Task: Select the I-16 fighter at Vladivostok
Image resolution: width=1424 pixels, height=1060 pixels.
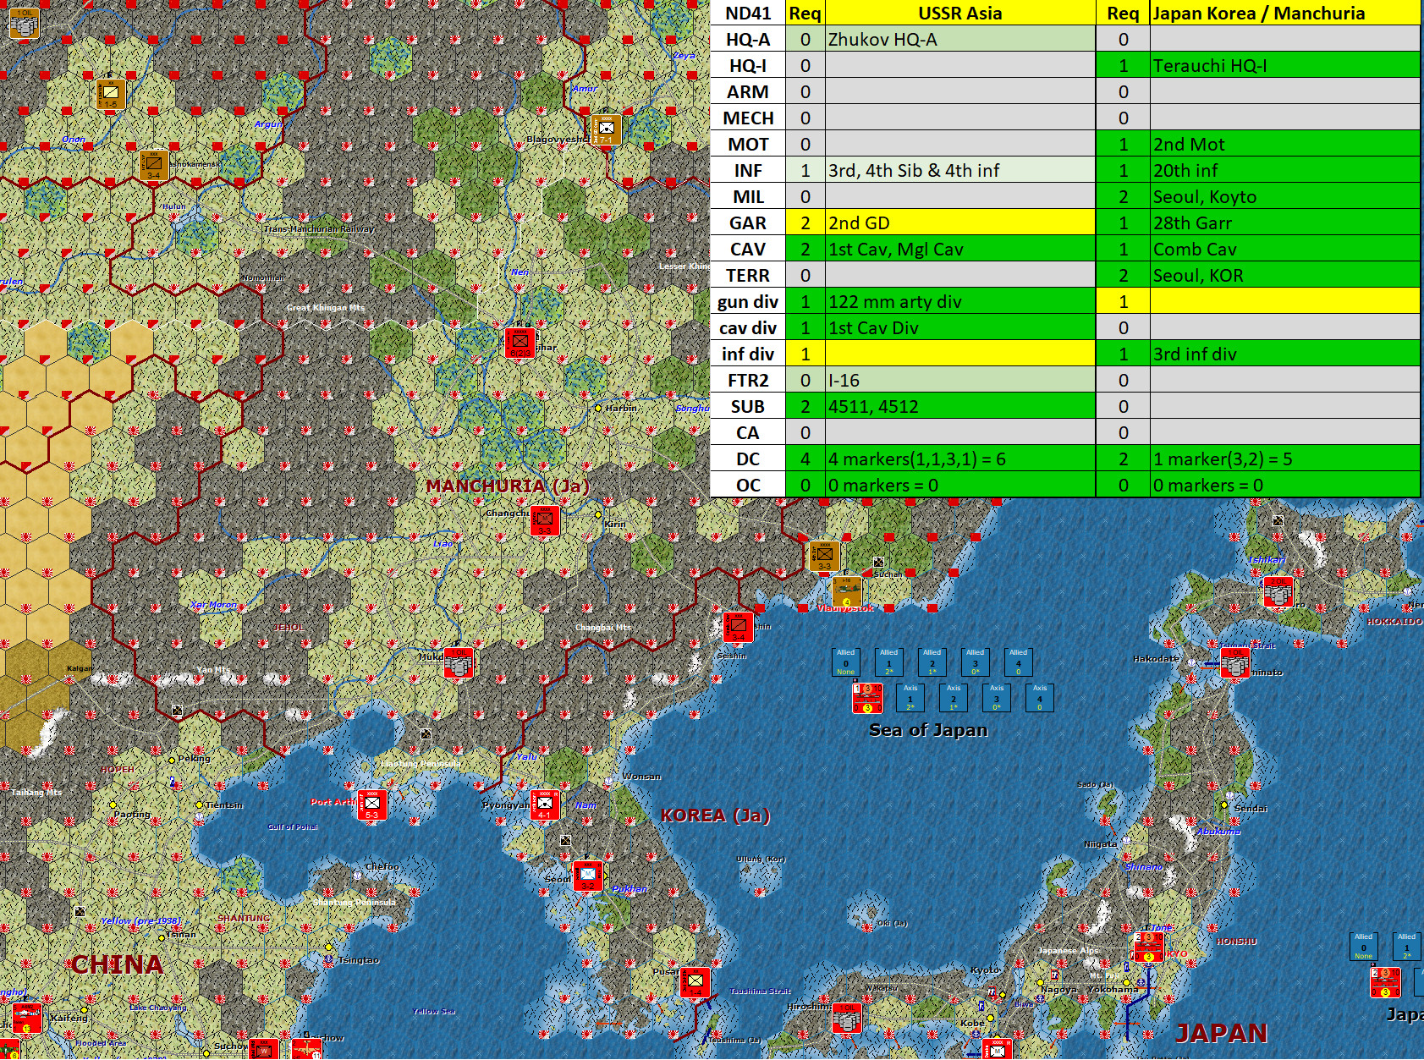Action: click(x=846, y=592)
